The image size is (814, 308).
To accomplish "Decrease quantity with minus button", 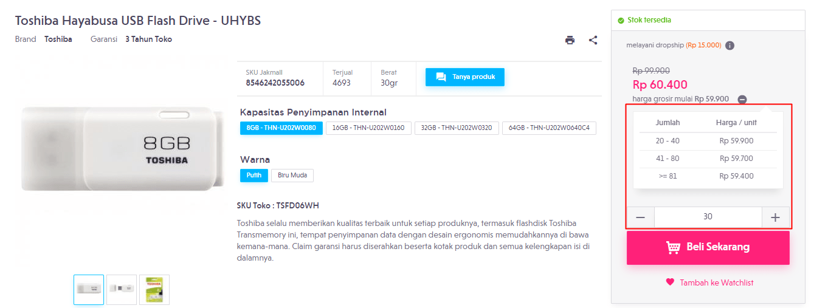I will [x=641, y=217].
